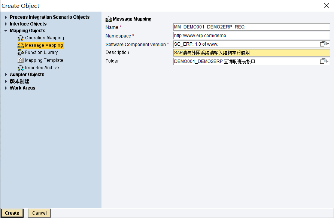Click the Function Library icon
The width and height of the screenshot is (334, 218).
tap(21, 52)
